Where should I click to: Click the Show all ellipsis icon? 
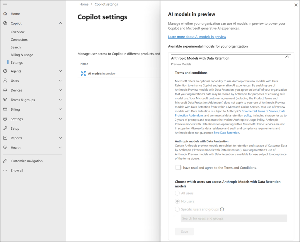click(5, 170)
